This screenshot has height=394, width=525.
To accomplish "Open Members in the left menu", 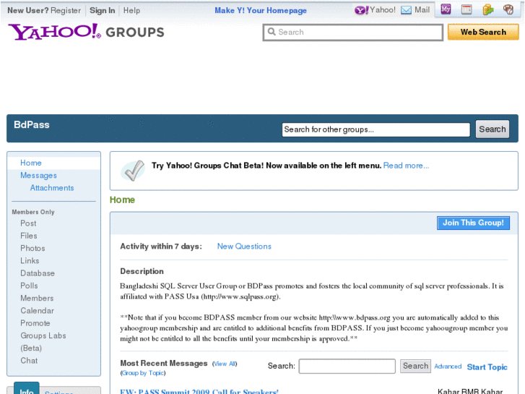I will 37,298.
